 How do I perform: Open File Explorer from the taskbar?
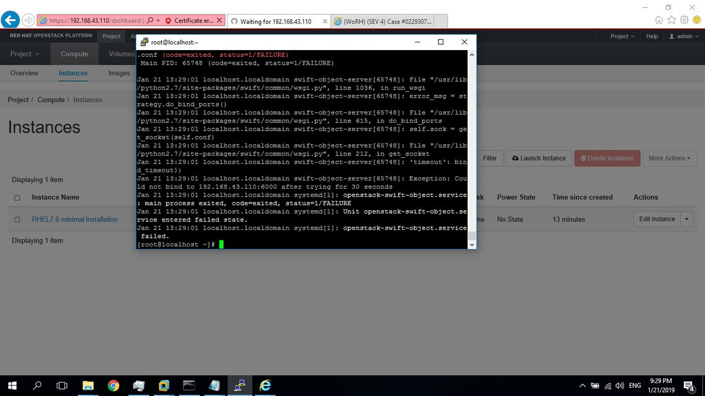88,386
